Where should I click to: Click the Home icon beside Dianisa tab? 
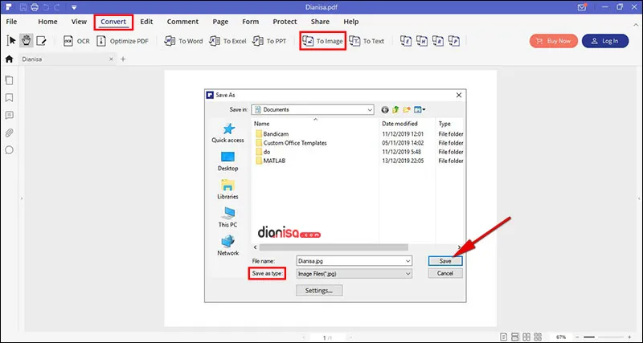coord(10,59)
